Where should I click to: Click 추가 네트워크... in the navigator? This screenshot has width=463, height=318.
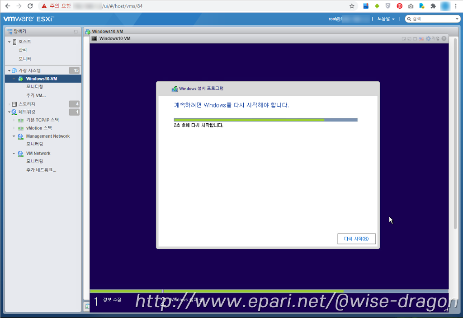[41, 170]
